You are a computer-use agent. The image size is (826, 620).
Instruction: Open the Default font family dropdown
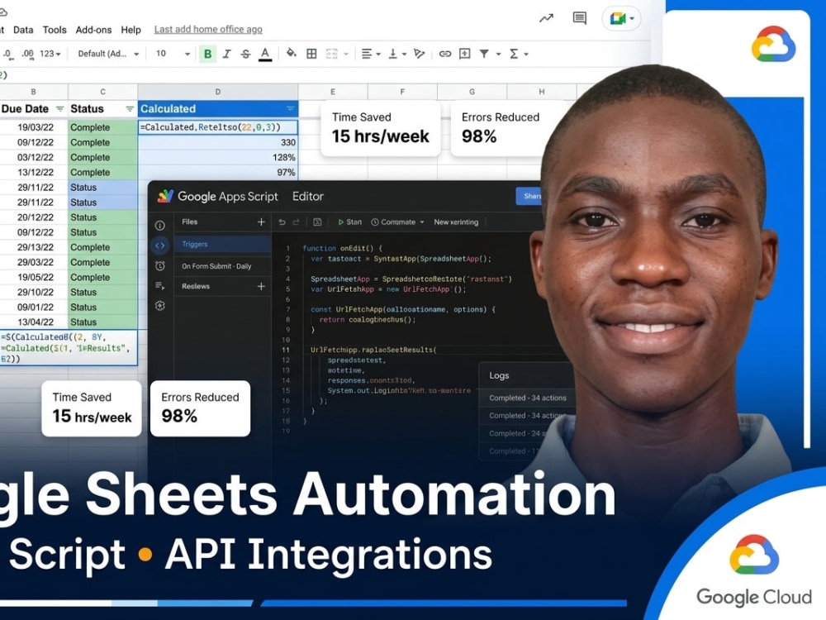[108, 54]
